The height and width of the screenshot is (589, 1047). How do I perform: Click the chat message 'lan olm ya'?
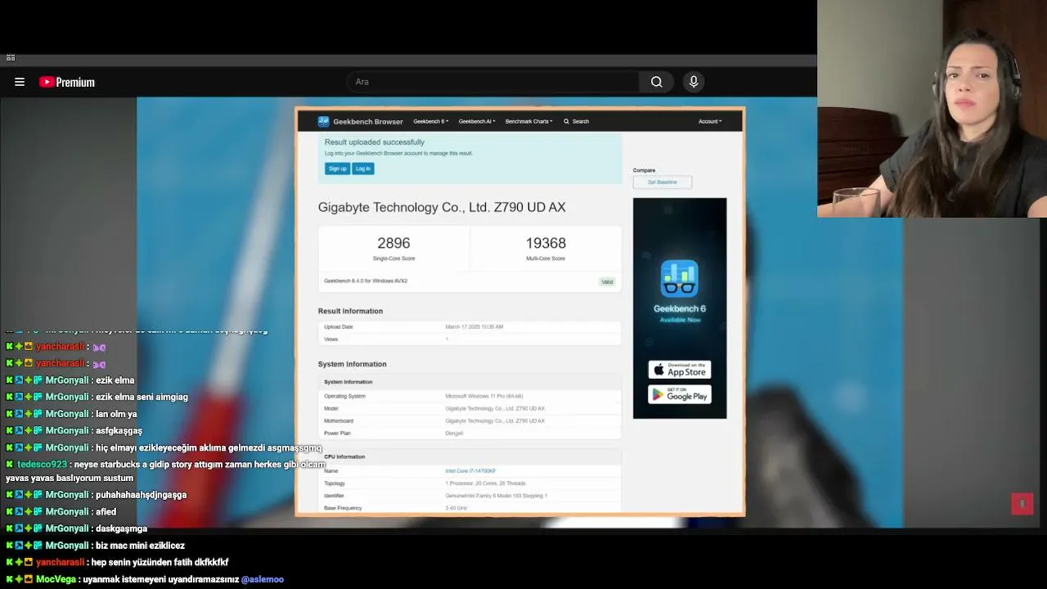[x=116, y=414]
